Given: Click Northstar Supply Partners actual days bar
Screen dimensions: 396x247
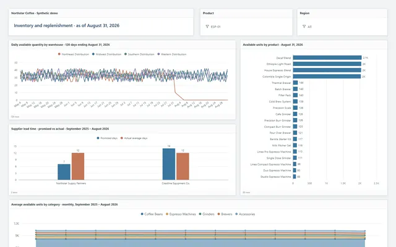Looking at the screenshot, I should click(78, 166).
